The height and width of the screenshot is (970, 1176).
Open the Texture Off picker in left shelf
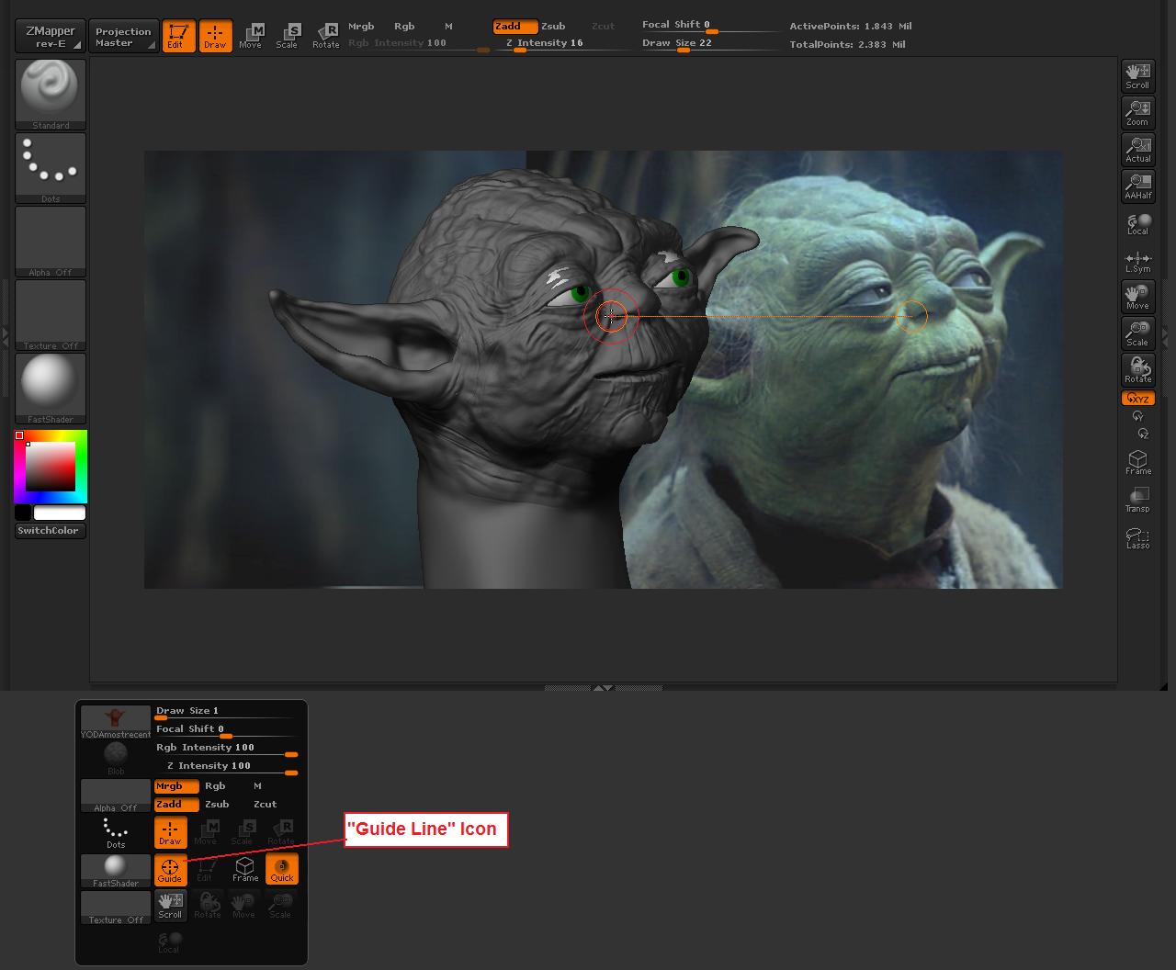[51, 315]
